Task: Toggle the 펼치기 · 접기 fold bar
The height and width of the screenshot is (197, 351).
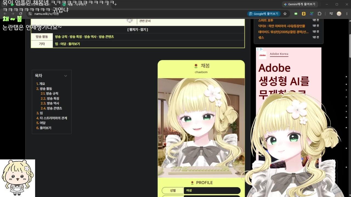Action: pos(138,30)
